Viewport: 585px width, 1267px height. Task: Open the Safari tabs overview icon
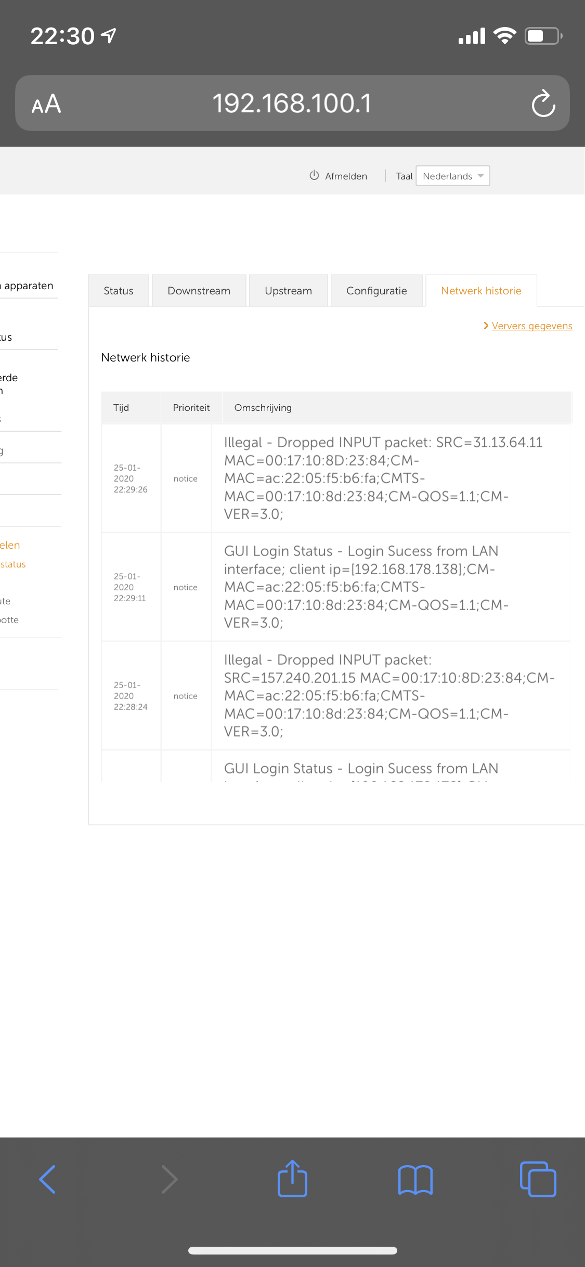[x=538, y=1179]
